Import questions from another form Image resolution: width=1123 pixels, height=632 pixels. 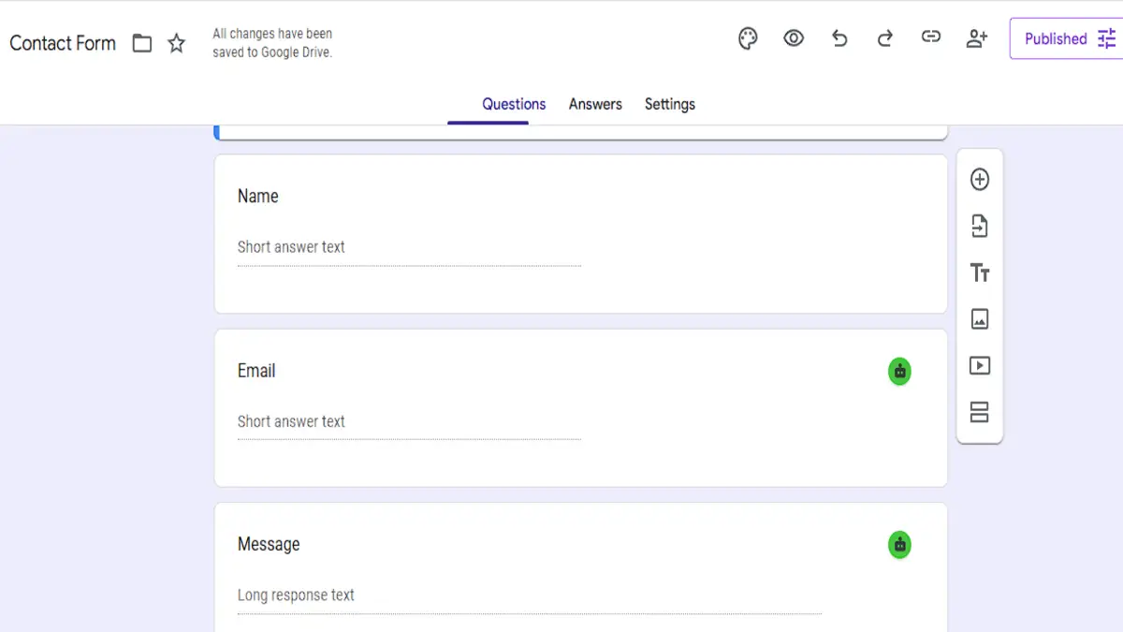(980, 226)
